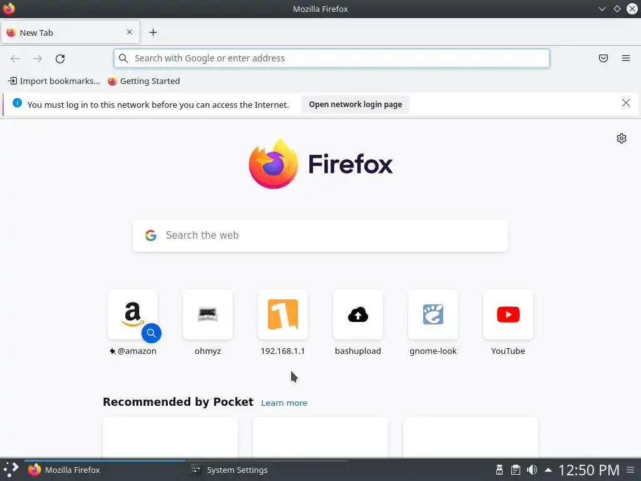Open the bashupload shortcut tile
Screen dimensions: 641x481
[358, 314]
